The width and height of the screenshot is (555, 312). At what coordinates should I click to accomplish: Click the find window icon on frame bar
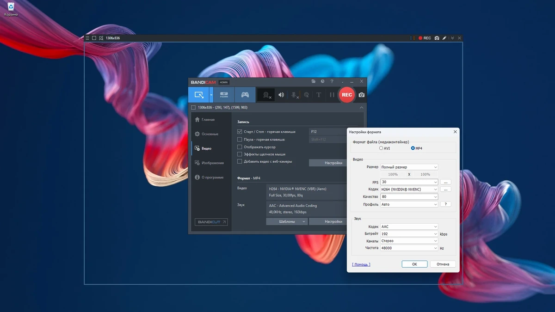tap(101, 38)
